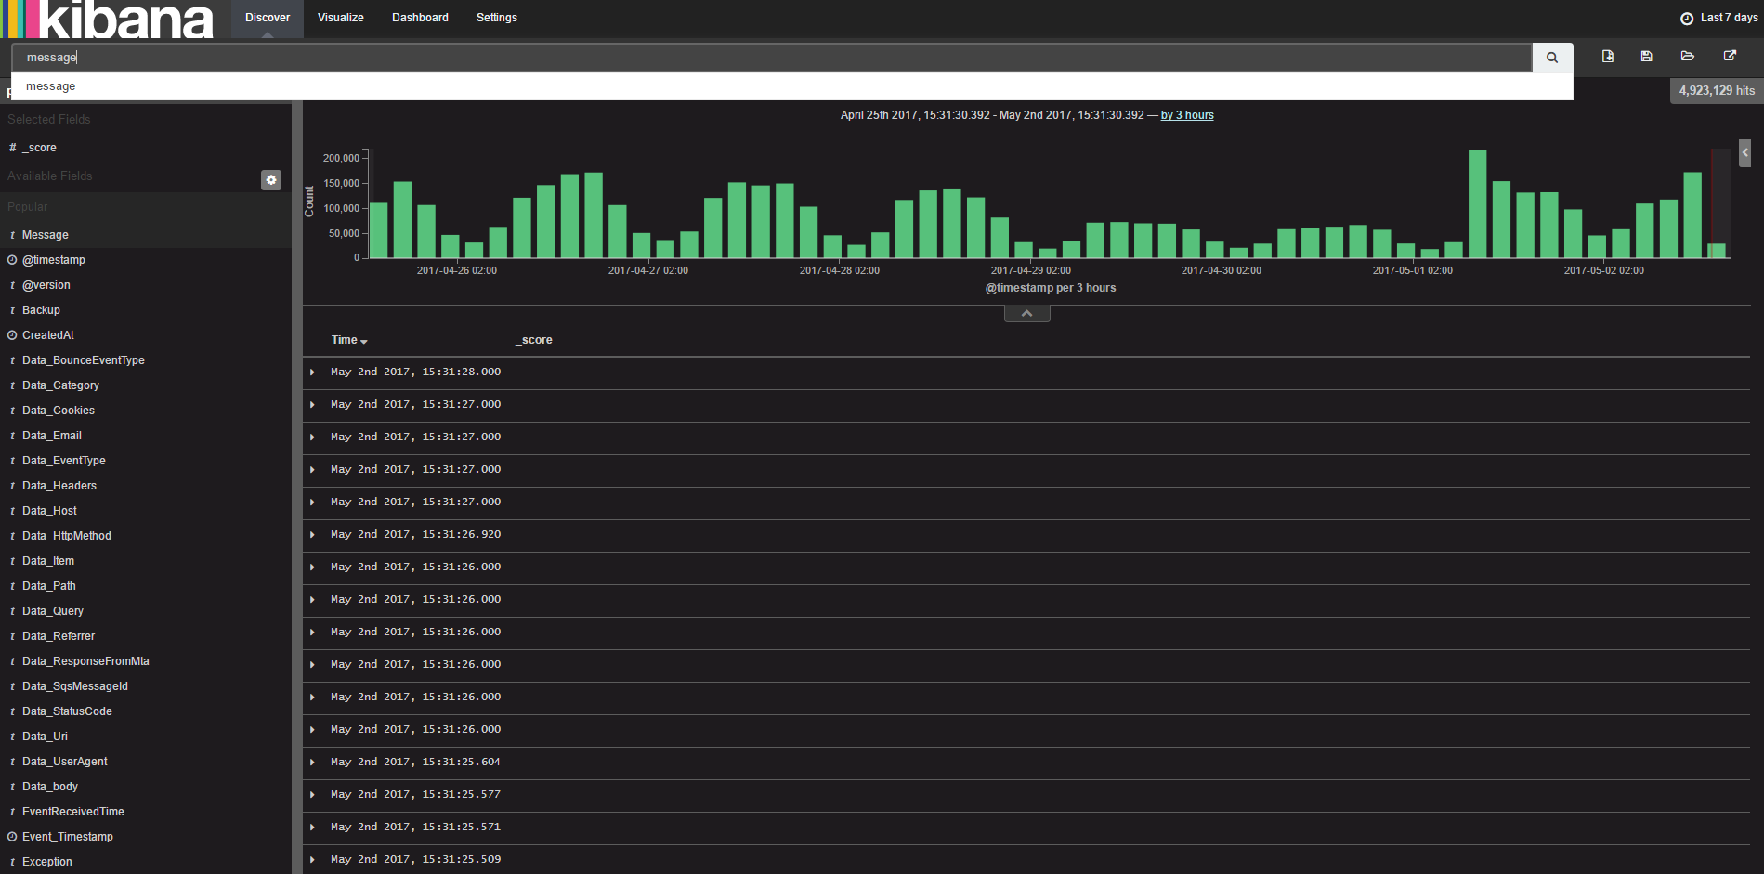Click the clock icon beside CreatedAt field
1764x874 pixels.
click(x=12, y=335)
